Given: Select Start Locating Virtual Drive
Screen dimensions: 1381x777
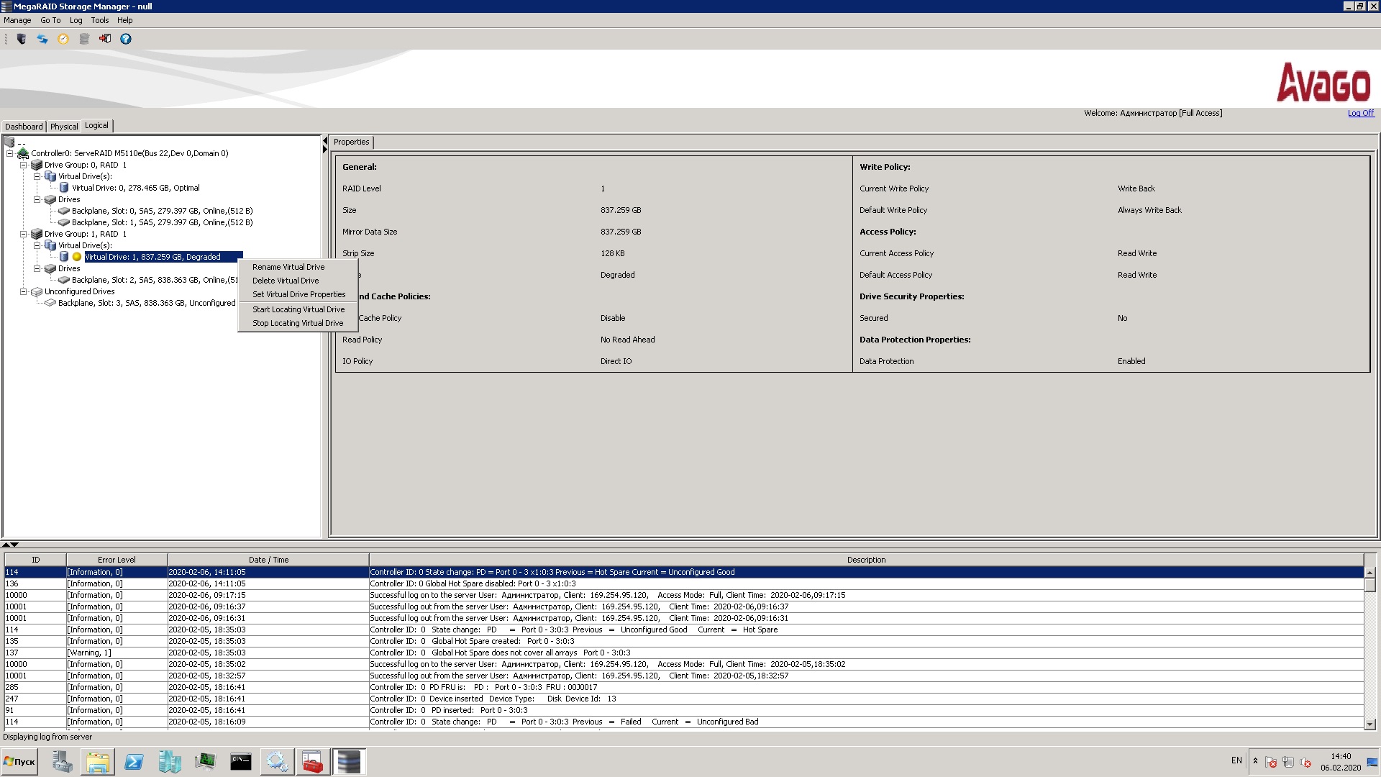Looking at the screenshot, I should tap(298, 309).
